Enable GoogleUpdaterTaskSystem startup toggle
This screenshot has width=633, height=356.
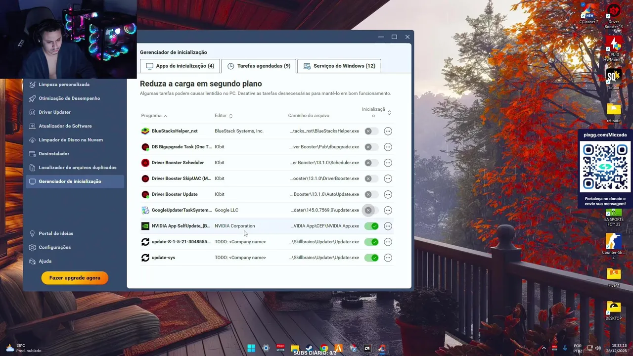[371, 210]
